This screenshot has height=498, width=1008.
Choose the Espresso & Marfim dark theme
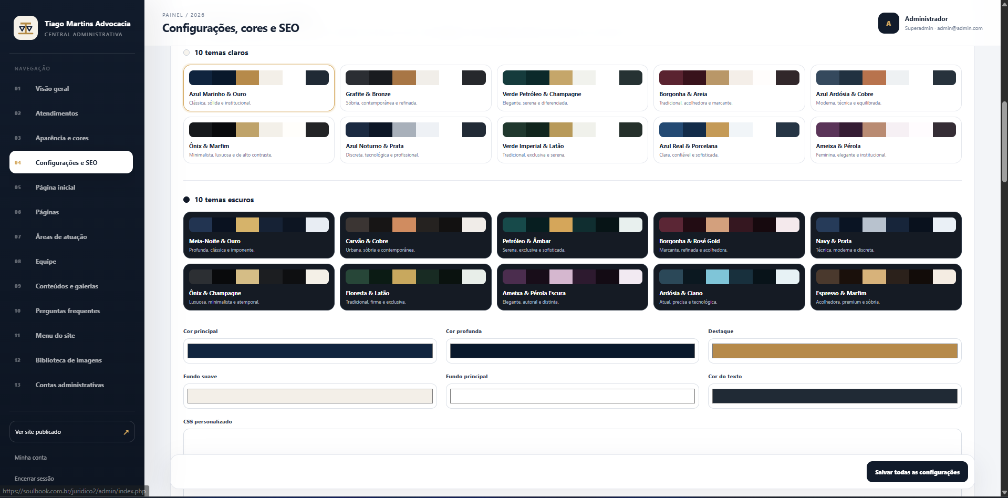(x=886, y=287)
